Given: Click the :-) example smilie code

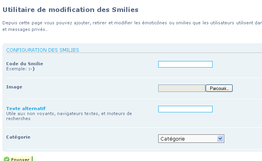Looking at the screenshot, I should tap(31, 69).
